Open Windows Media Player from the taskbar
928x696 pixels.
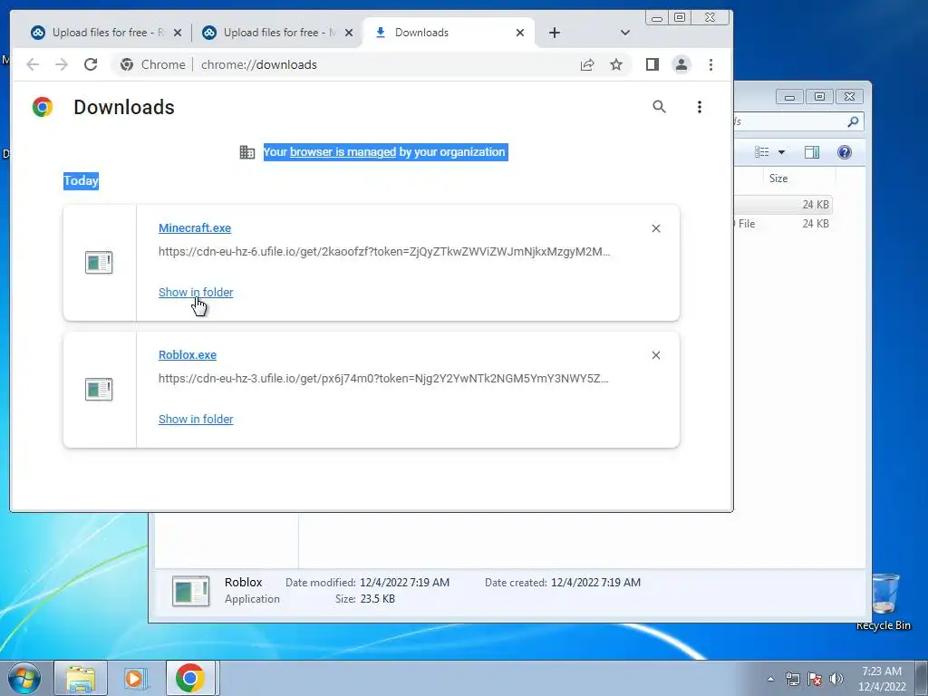click(x=136, y=678)
